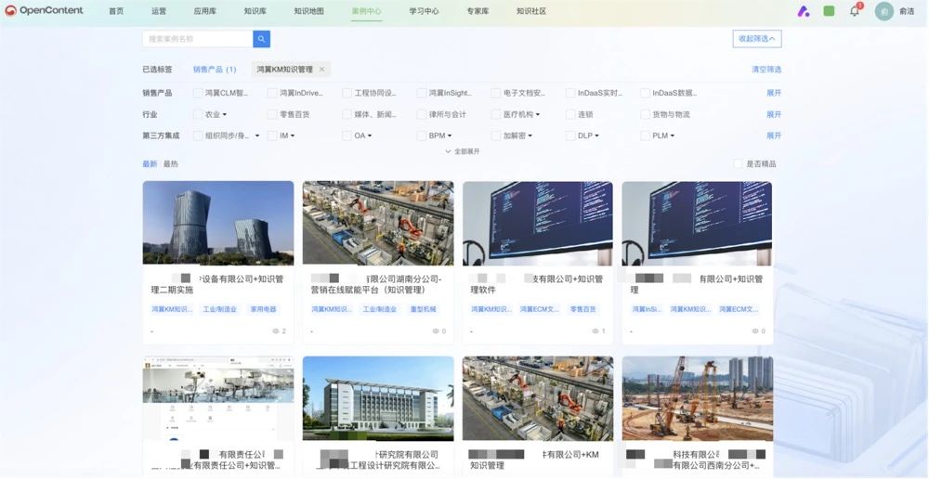Collapse filters with 收起筛选 button

coord(756,39)
